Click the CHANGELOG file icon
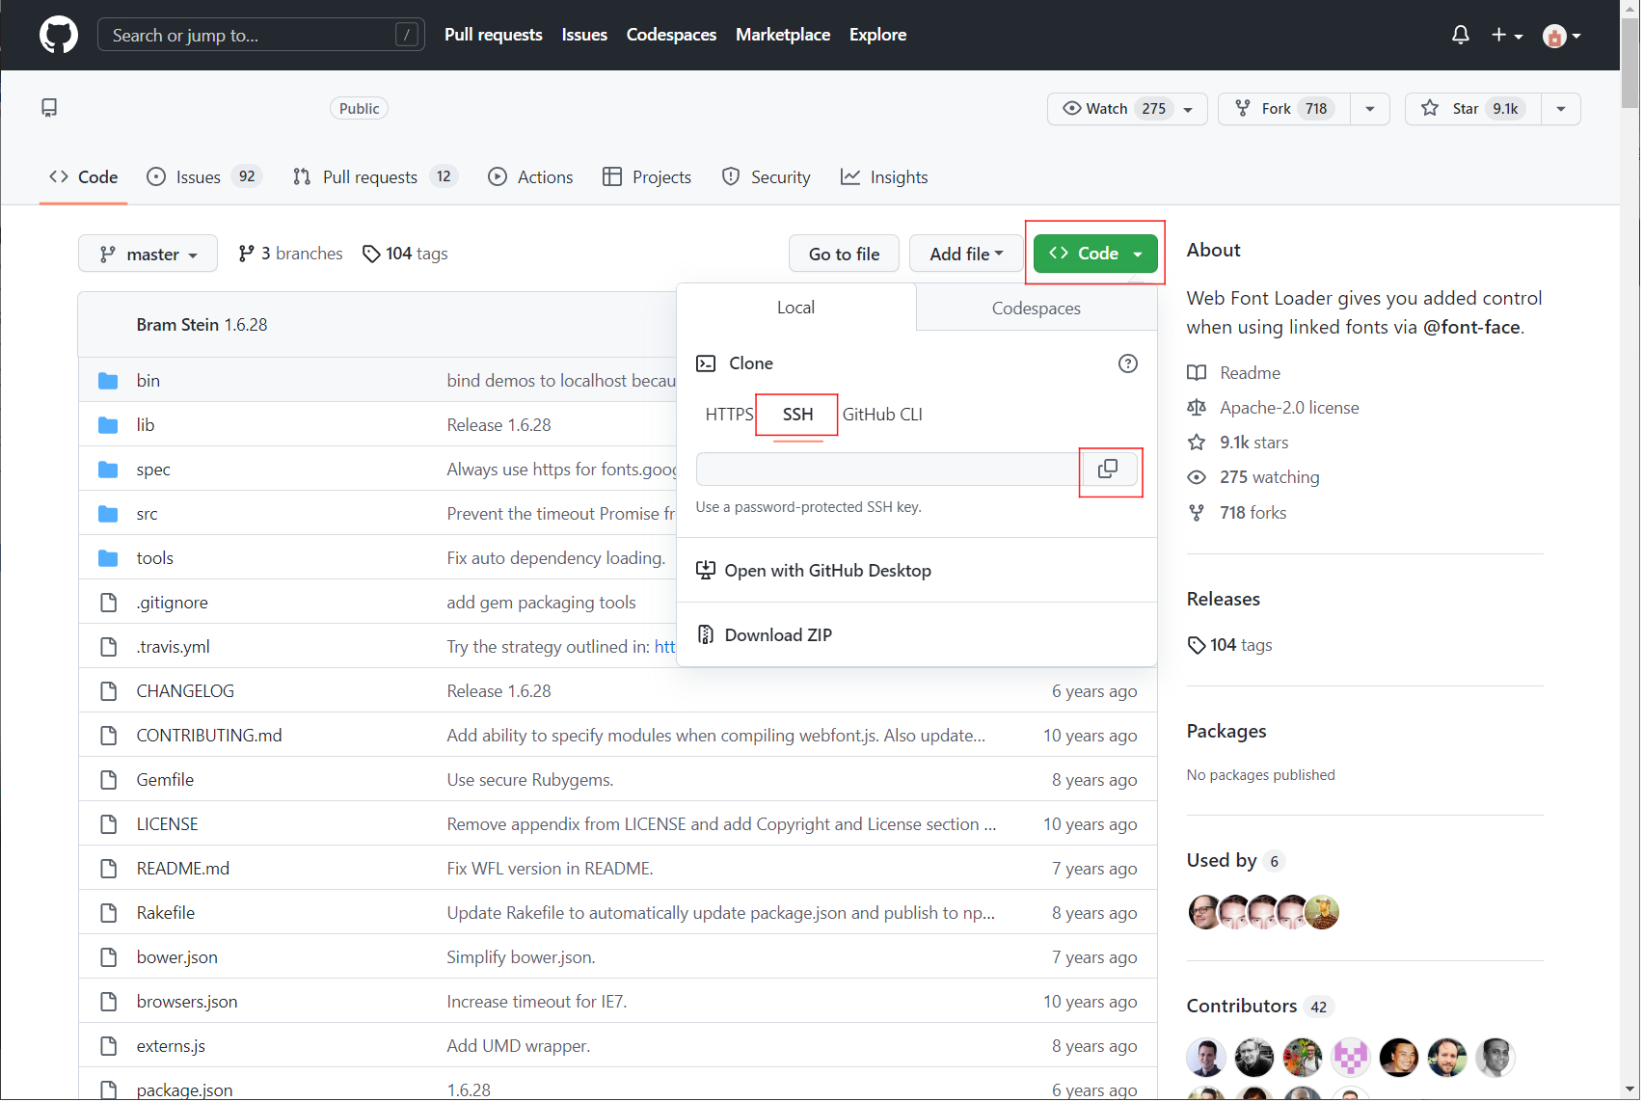Screen dimensions: 1643x1102 point(109,691)
